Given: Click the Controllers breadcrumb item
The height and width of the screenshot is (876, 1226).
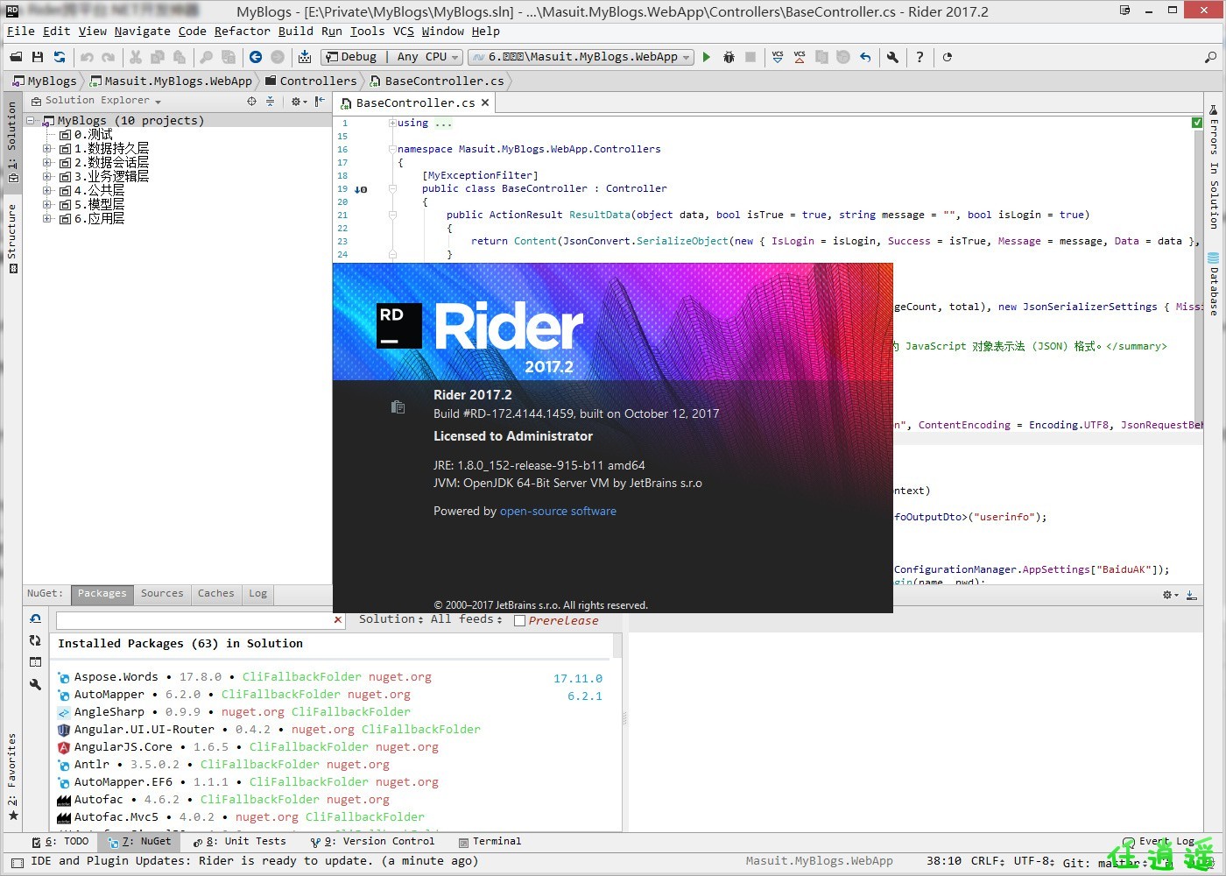Looking at the screenshot, I should (311, 81).
